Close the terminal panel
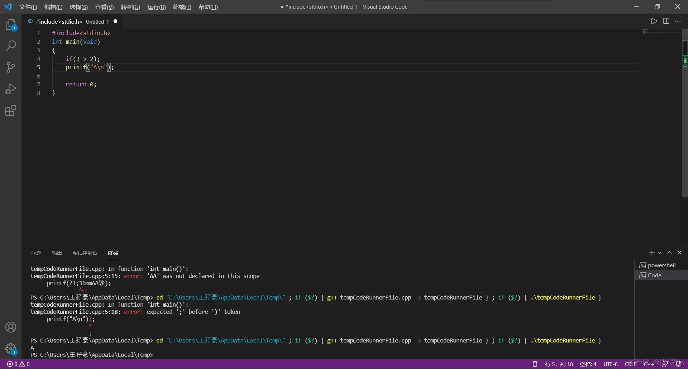 679,253
